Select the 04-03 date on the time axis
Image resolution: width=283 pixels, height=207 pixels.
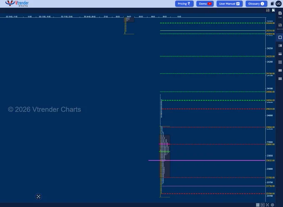[129, 17]
